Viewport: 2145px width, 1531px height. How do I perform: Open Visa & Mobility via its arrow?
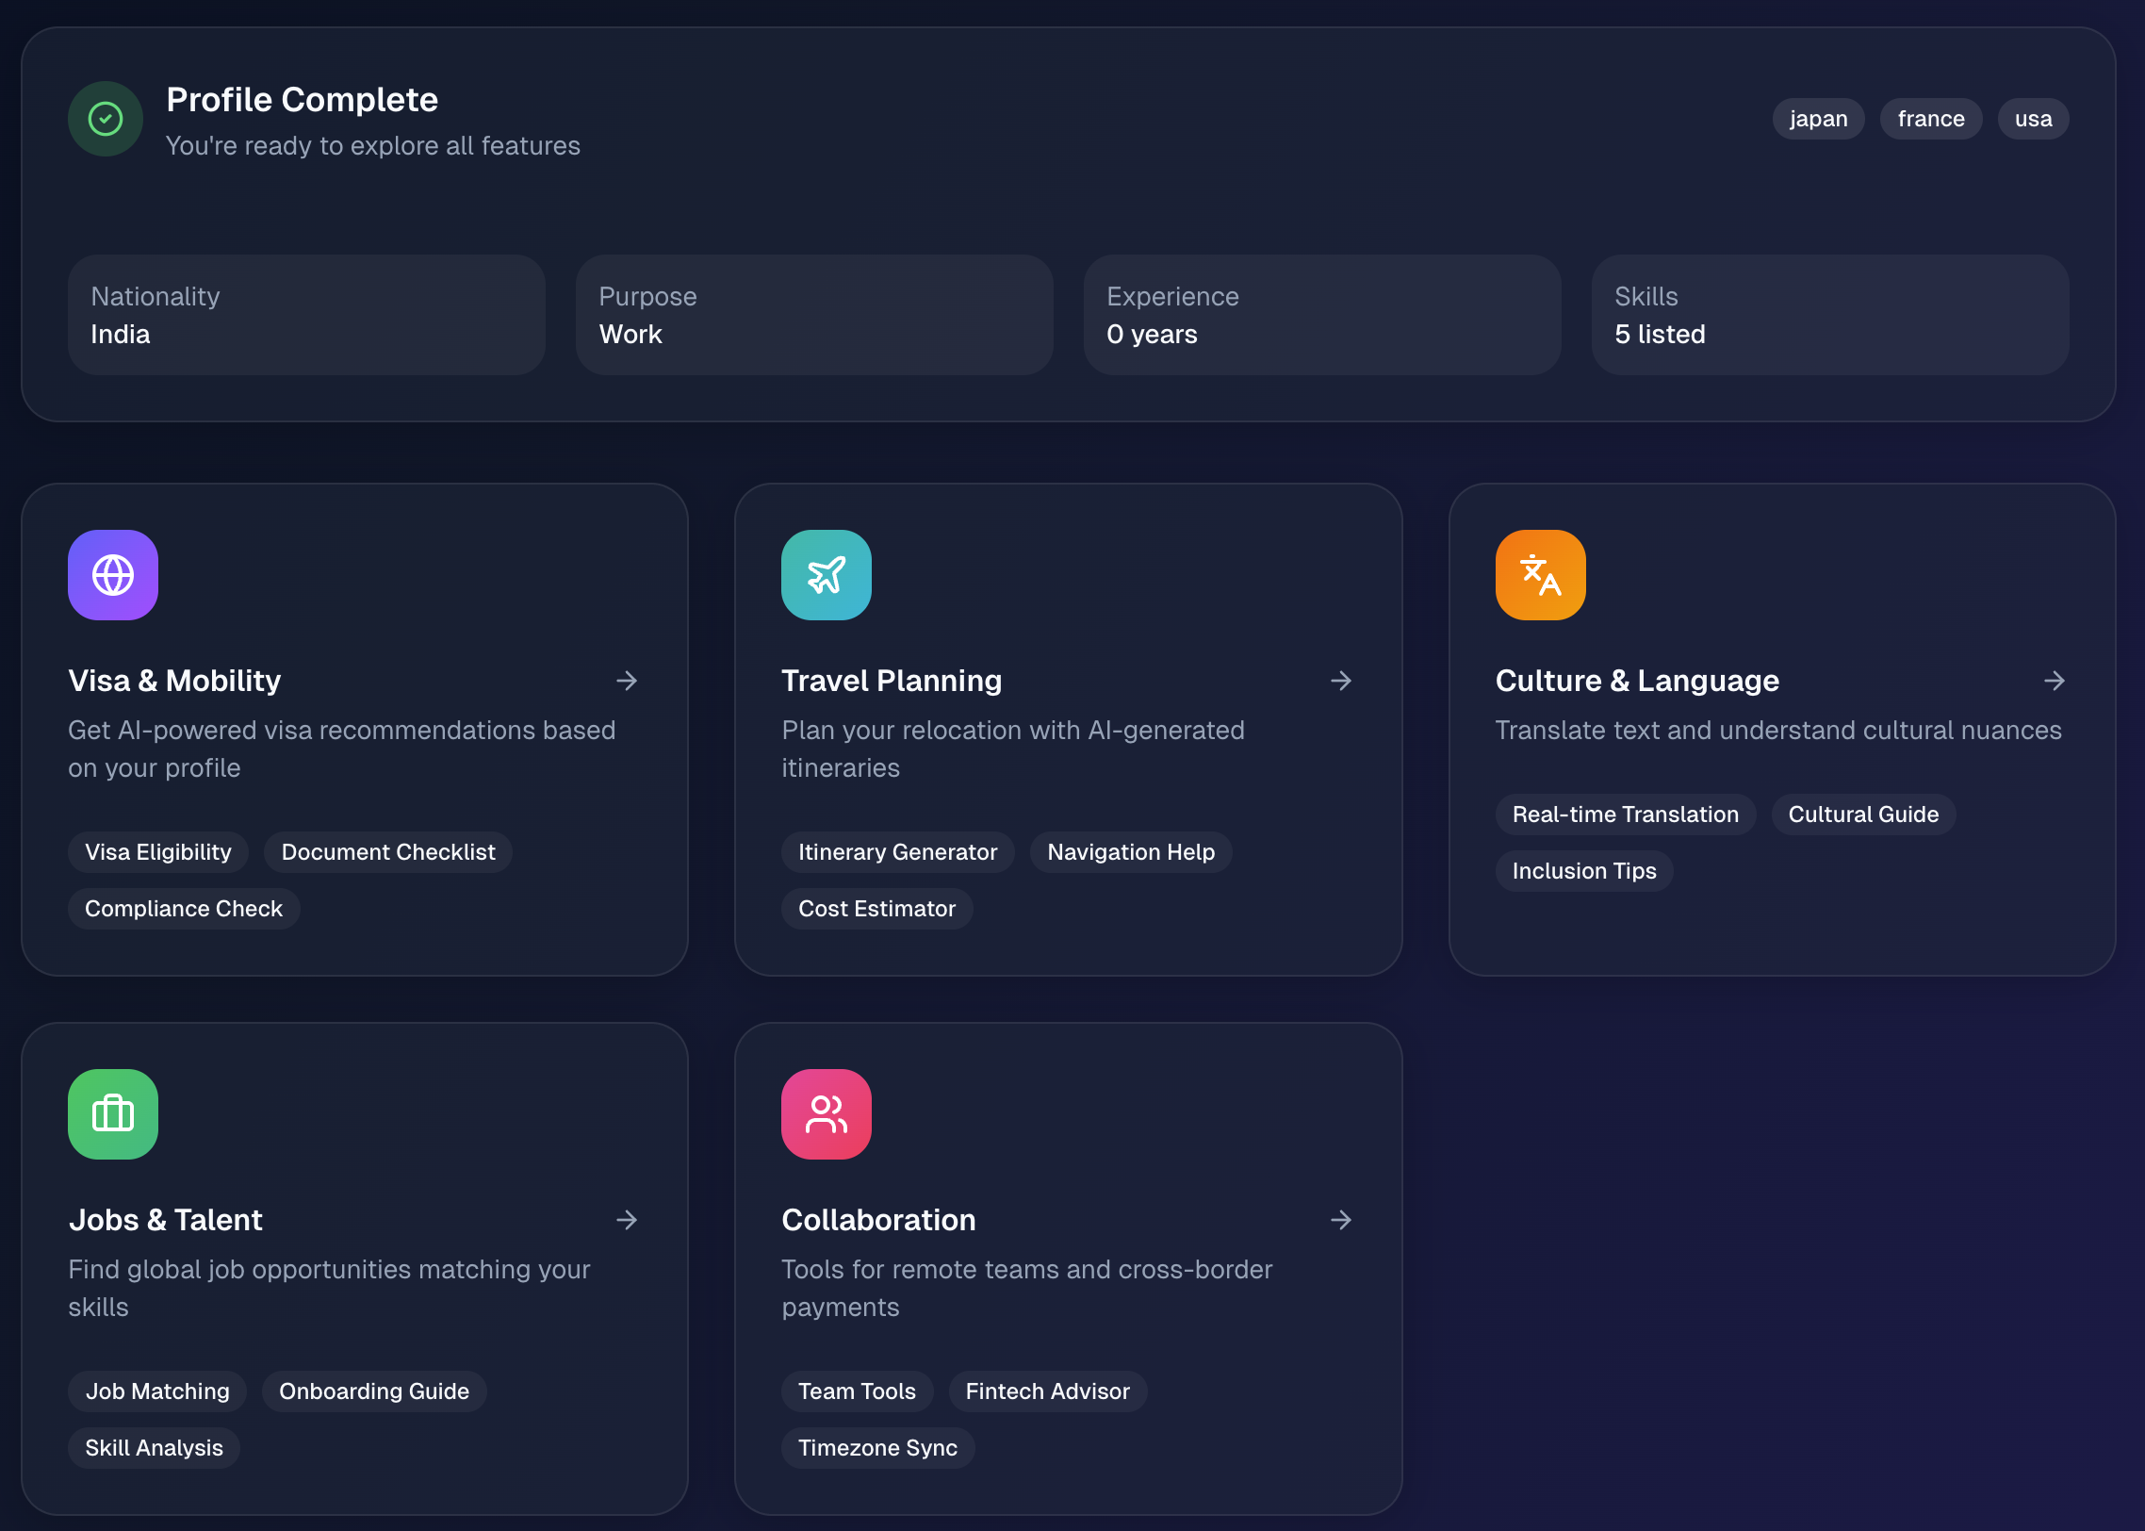(627, 681)
